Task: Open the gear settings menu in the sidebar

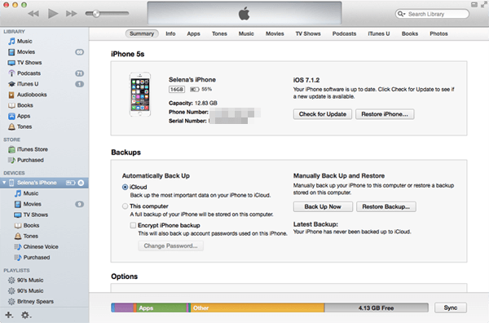Action: 26,315
